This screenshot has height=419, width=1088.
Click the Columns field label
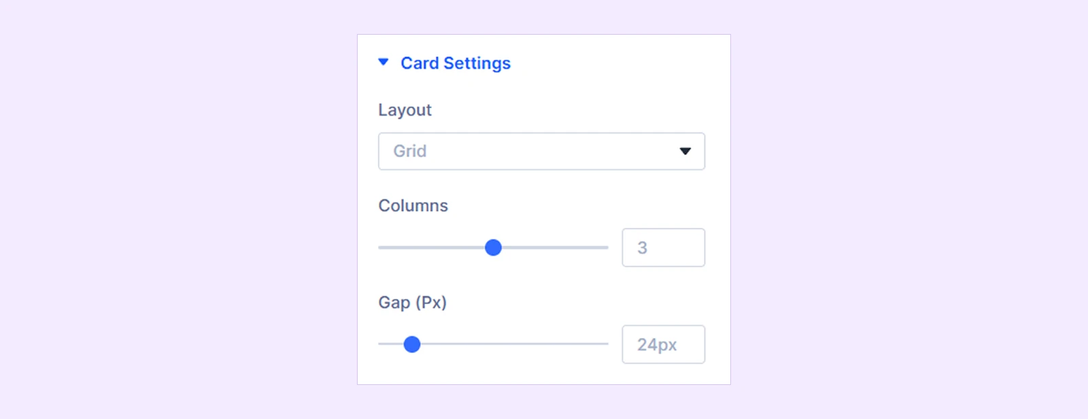click(413, 205)
